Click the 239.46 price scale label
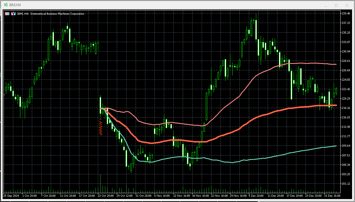The height and width of the screenshot is (202, 355). pyautogui.click(x=346, y=13)
